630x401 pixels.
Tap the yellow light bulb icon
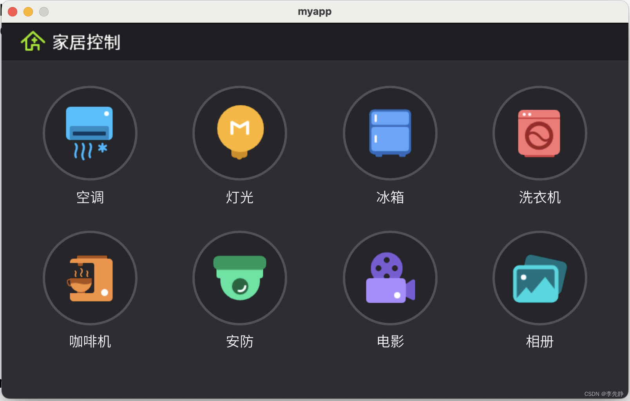[x=240, y=133]
